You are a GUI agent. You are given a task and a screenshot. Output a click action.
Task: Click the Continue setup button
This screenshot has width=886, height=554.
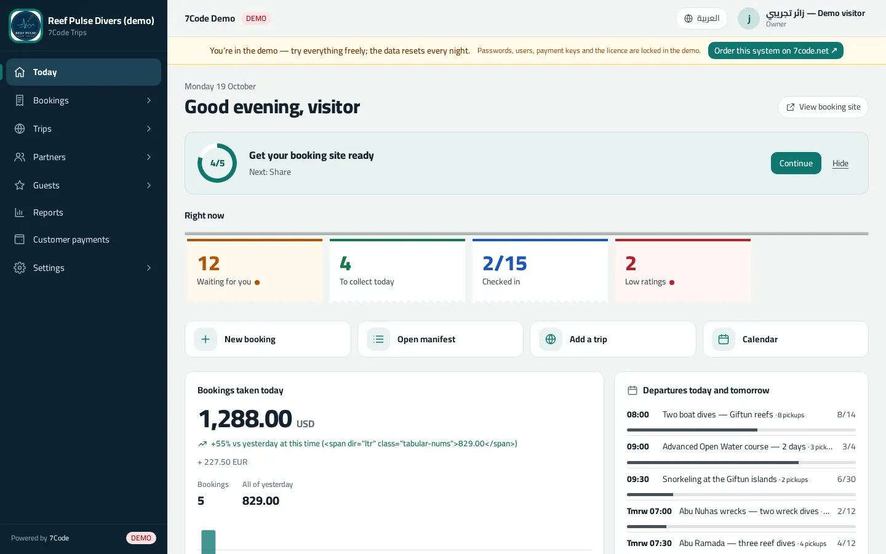[x=796, y=163]
